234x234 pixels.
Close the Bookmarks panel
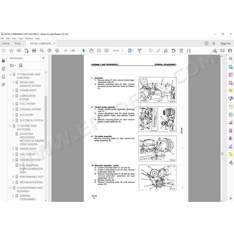point(43,58)
